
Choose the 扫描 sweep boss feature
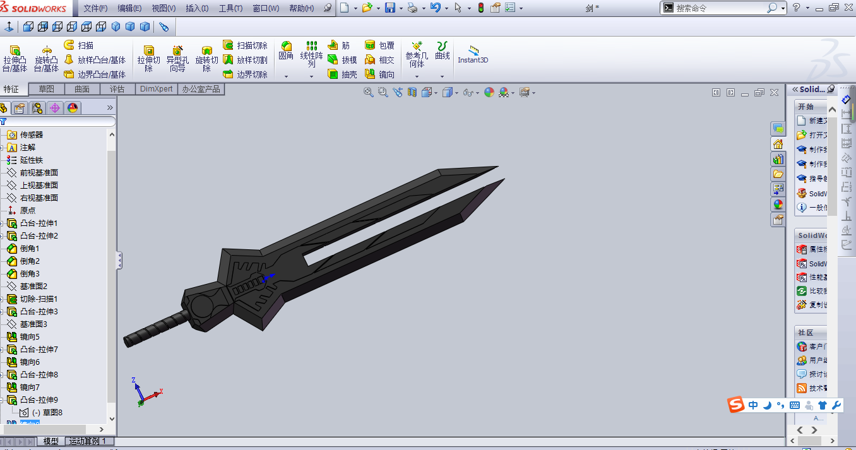tap(79, 45)
